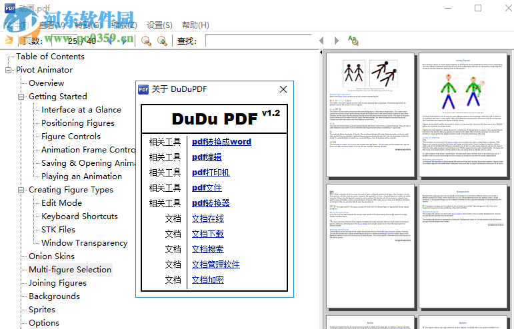Click the DuDuPDF dialog title icon
514x329 pixels.
143,89
